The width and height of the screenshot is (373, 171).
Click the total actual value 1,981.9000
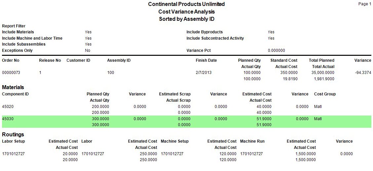(324, 79)
